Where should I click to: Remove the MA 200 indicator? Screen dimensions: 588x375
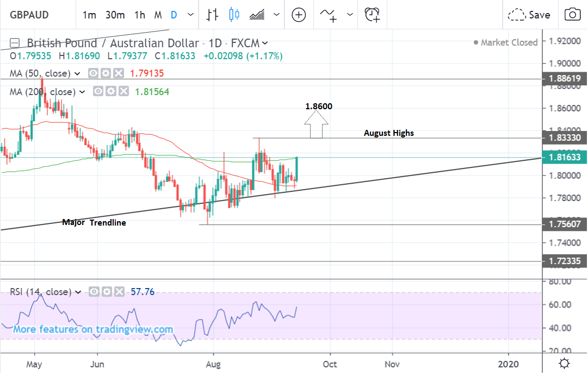[x=124, y=91]
